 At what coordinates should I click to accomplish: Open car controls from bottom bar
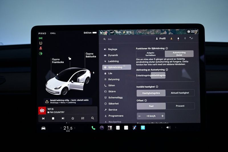tap(43, 128)
